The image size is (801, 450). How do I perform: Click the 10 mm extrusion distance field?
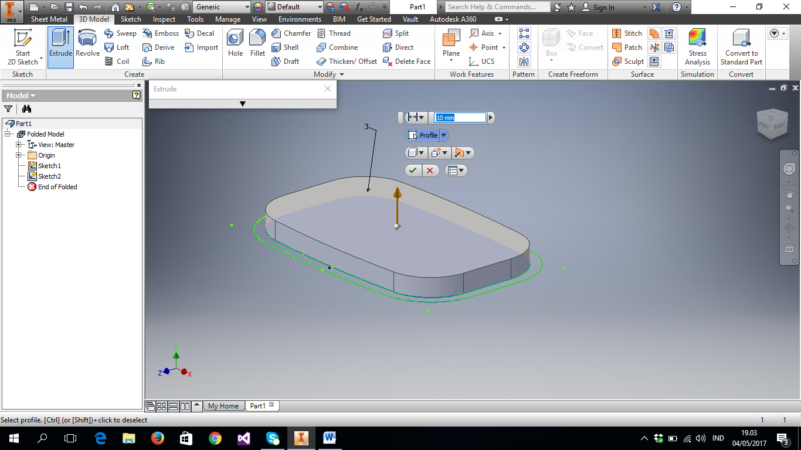461,117
